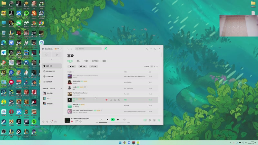The height and width of the screenshot is (145, 258).
Task: Click the QQ Music icon in taskbar
Action: (138, 142)
